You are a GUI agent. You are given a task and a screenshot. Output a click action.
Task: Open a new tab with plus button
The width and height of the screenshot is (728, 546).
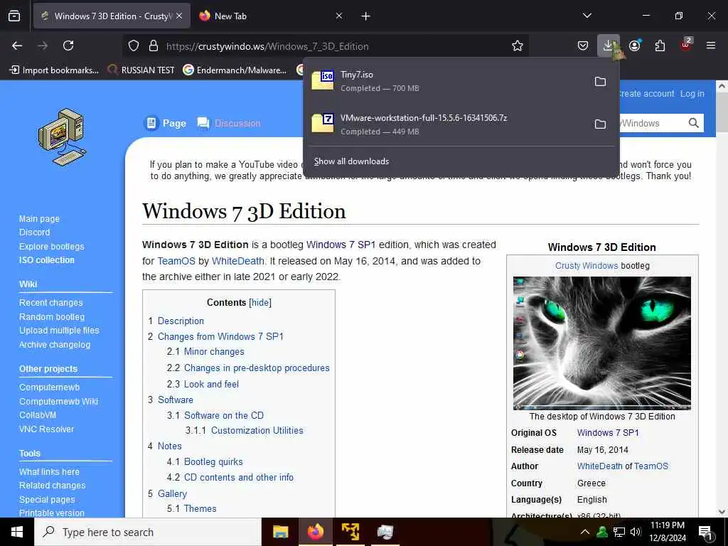(x=366, y=16)
